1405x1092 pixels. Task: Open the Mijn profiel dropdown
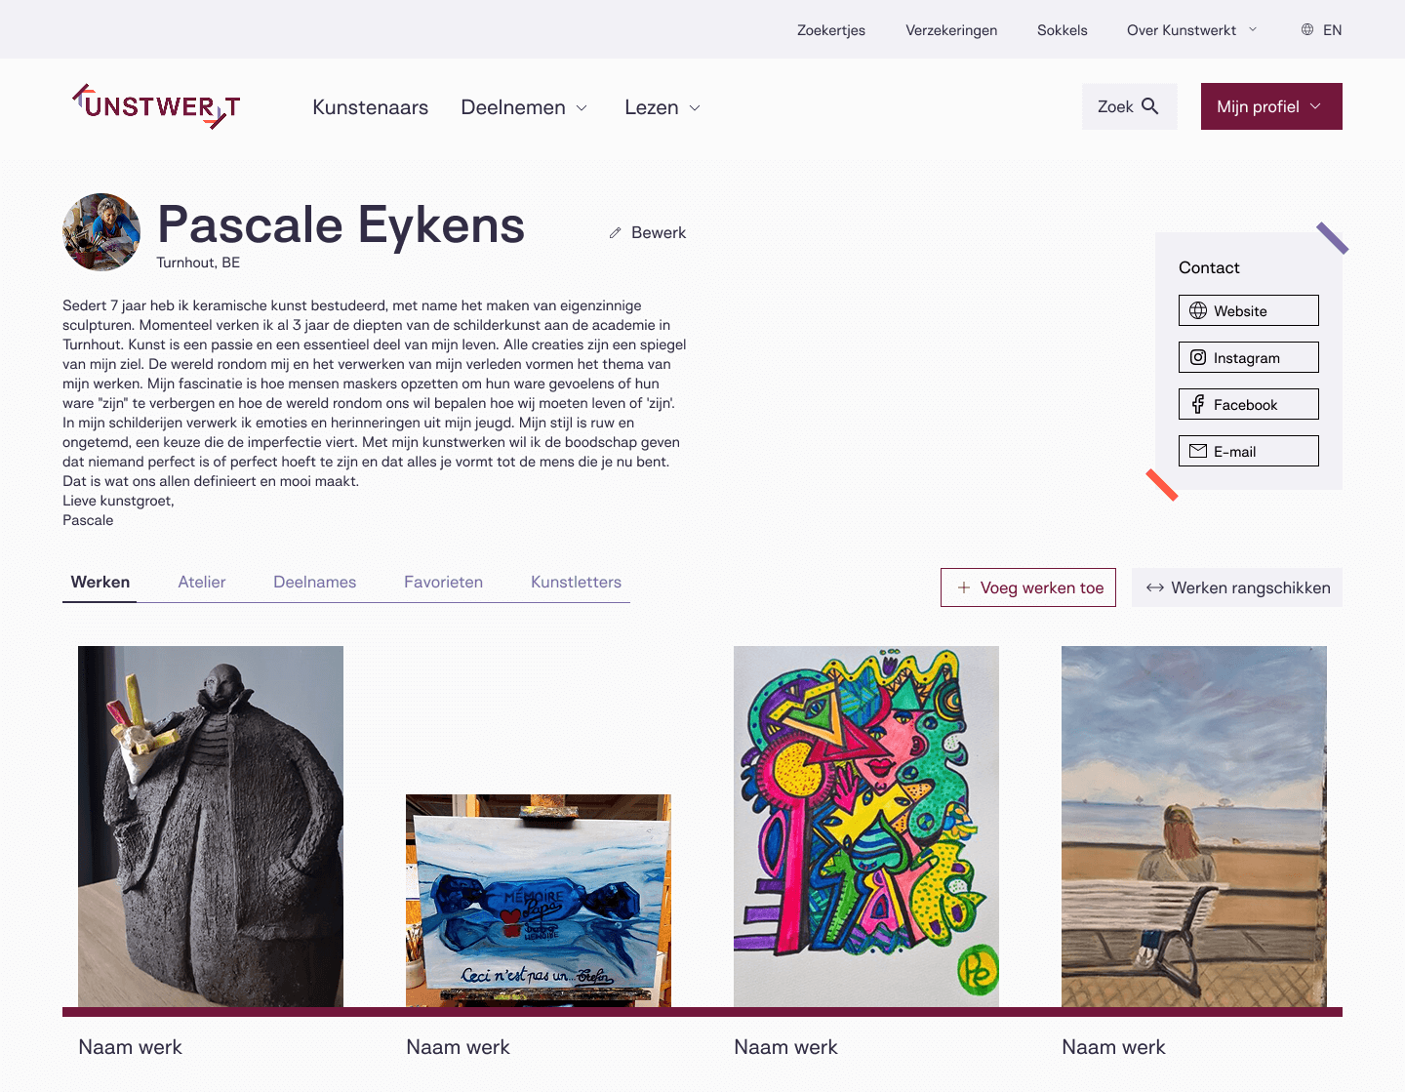point(1271,106)
